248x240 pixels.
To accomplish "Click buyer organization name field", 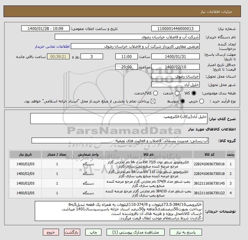I will click(x=127, y=37).
